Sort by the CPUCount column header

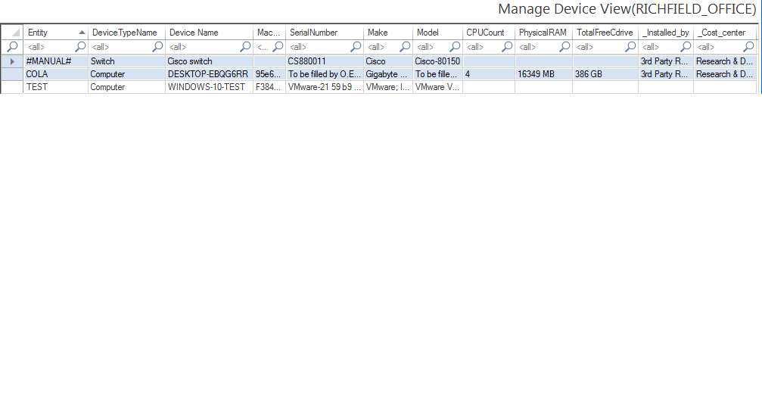pos(485,33)
